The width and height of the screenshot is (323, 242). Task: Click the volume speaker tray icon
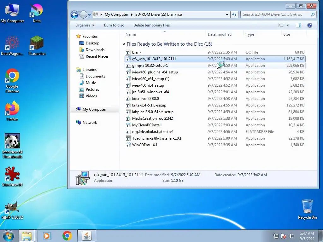(291, 236)
